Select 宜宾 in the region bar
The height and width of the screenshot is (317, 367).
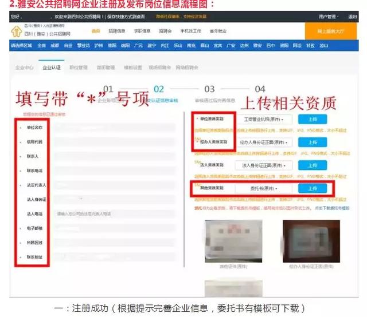click(x=218, y=46)
